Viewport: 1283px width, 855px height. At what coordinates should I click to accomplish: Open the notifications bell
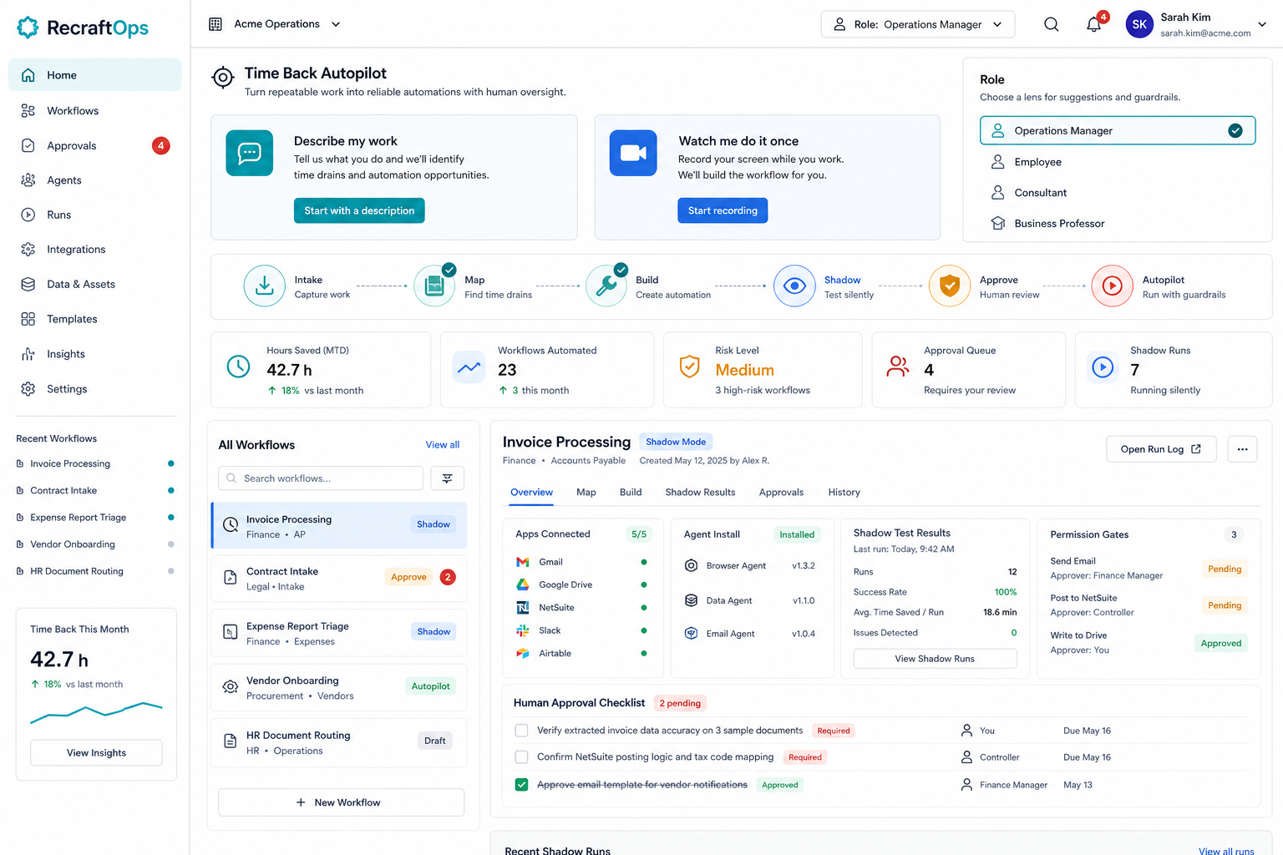(x=1094, y=24)
